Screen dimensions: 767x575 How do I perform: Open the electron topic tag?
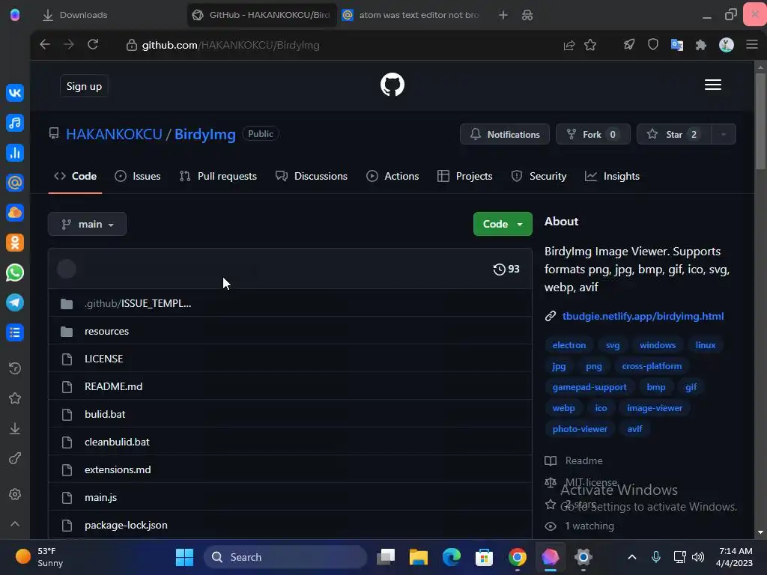point(569,345)
